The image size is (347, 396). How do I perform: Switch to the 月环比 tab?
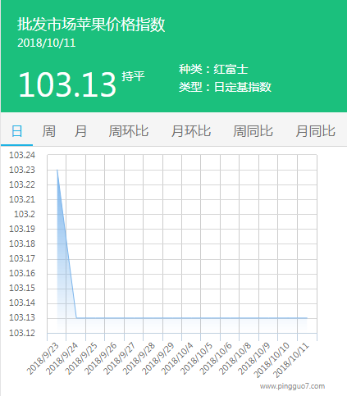[191, 131]
